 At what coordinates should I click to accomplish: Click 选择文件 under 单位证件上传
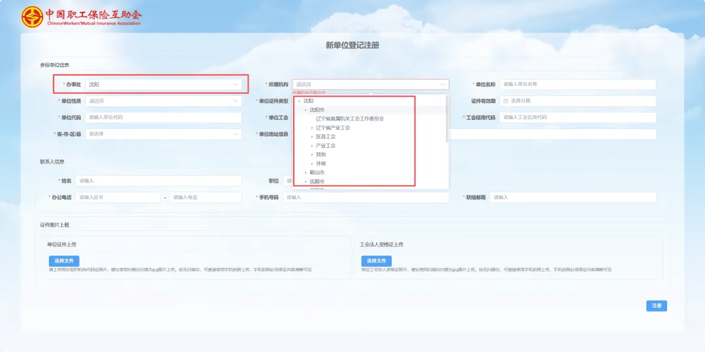(64, 261)
